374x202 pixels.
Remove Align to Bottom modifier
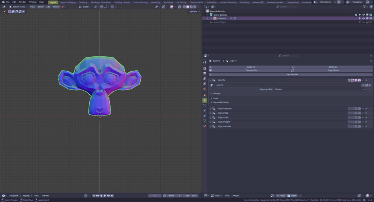(x=366, y=108)
